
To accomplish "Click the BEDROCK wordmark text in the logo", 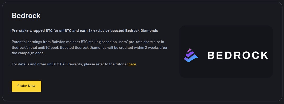I will (238, 55).
